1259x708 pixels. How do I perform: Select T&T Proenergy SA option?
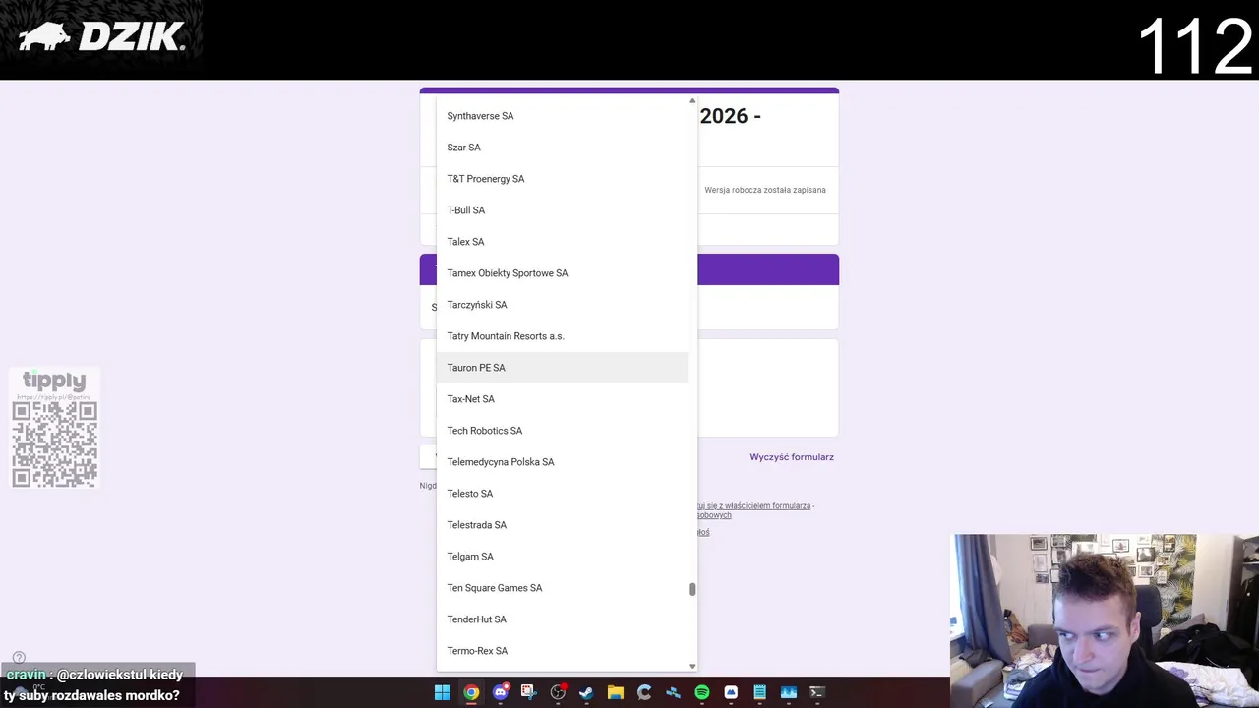tap(562, 179)
